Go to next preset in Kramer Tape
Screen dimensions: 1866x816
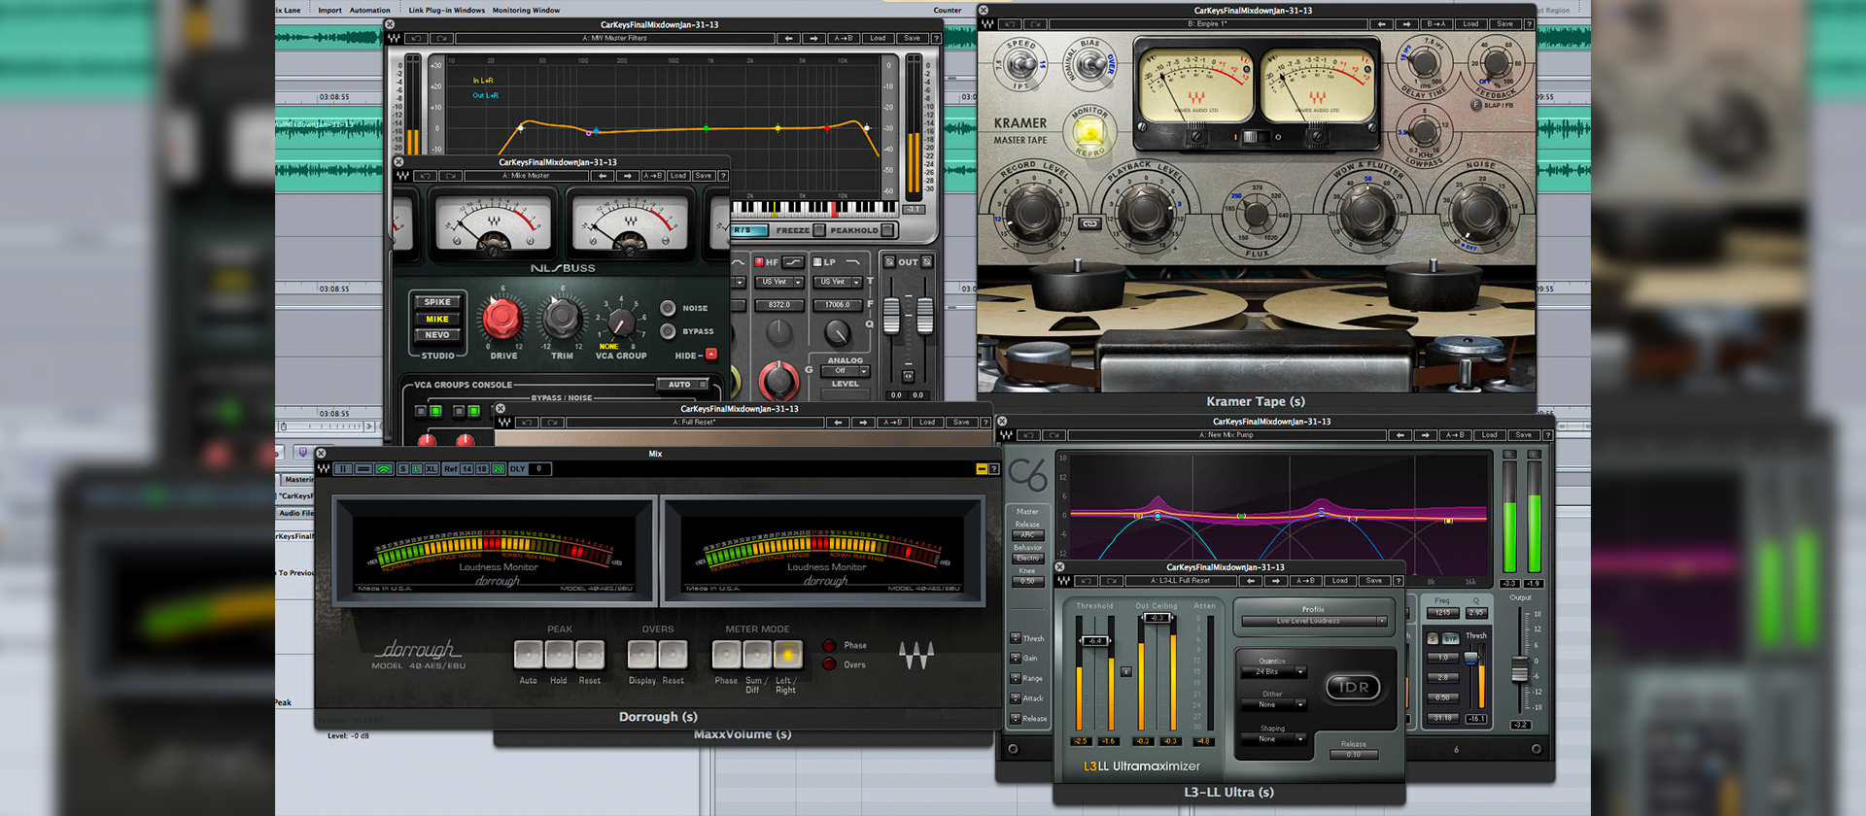[x=1406, y=24]
